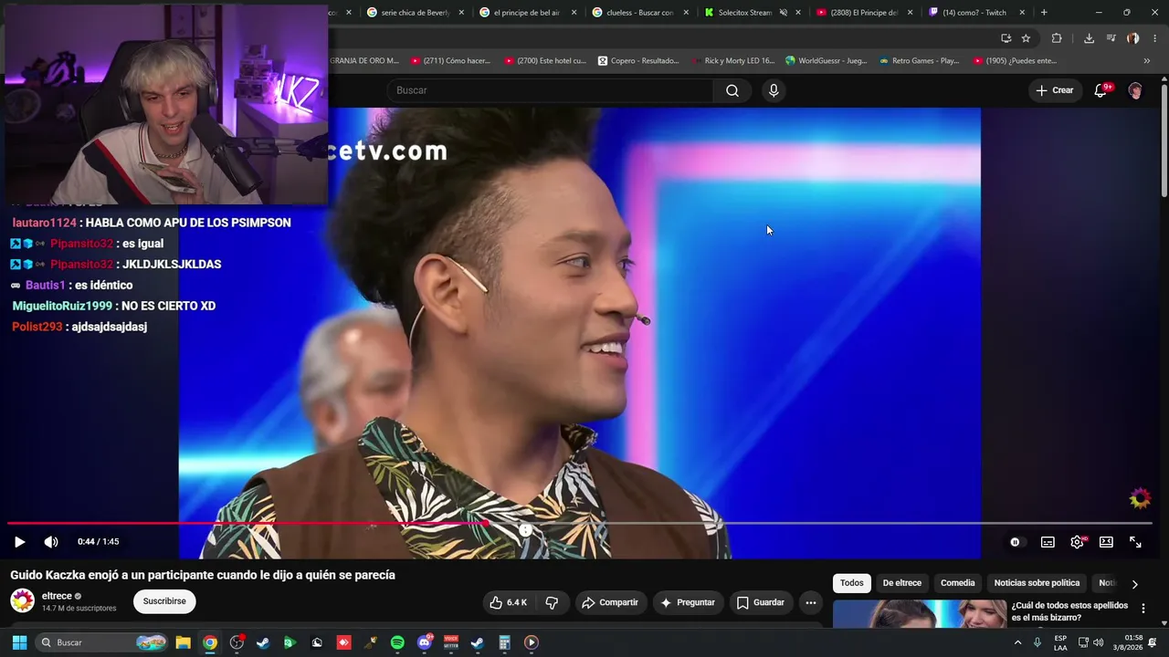Open the YouTube account avatar menu
The width and height of the screenshot is (1169, 657).
tap(1135, 90)
